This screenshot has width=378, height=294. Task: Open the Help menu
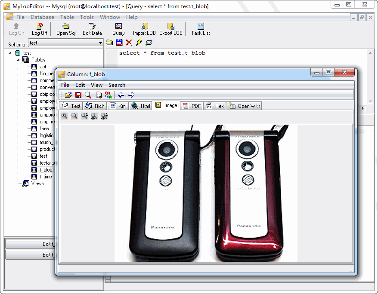(x=132, y=17)
